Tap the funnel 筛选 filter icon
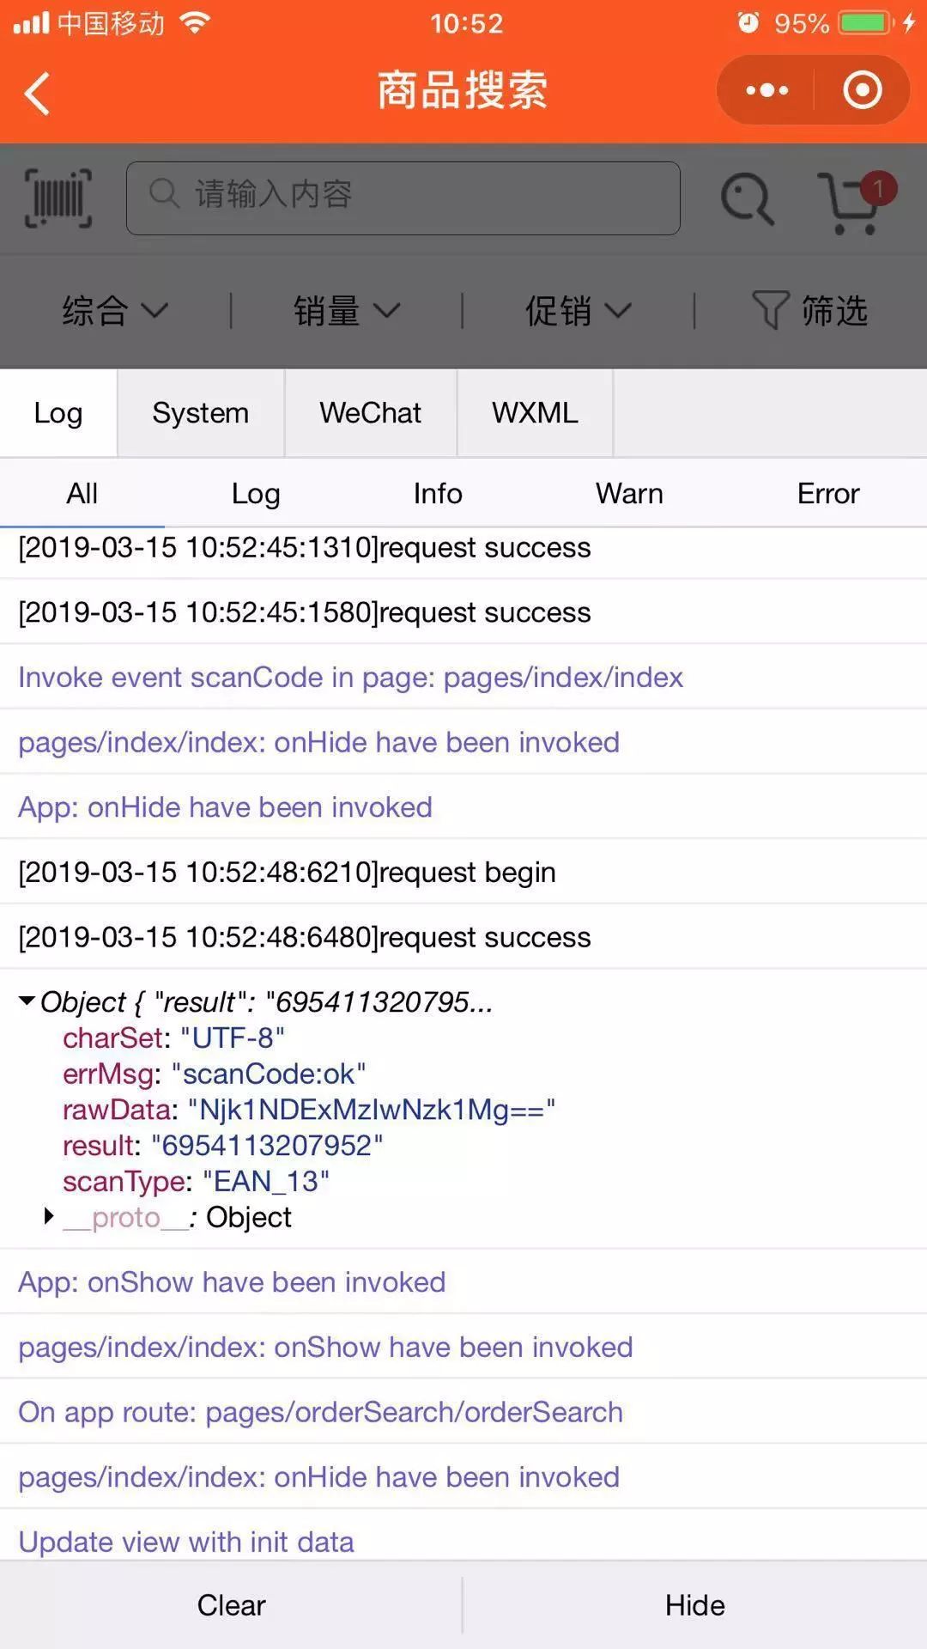This screenshot has height=1649, width=927. coord(769,309)
